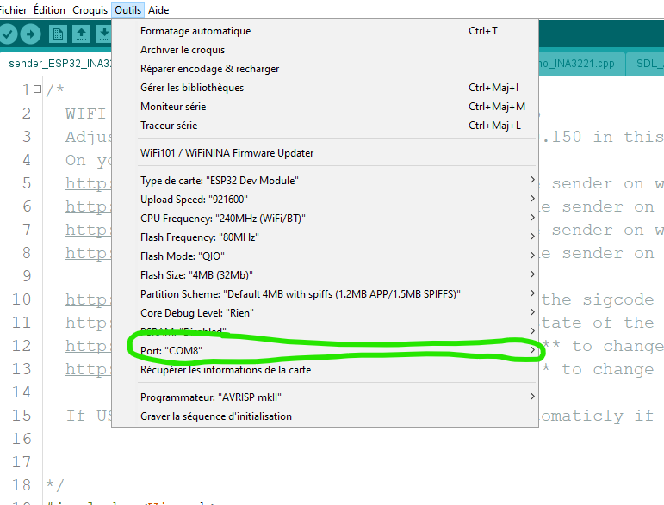Image resolution: width=664 pixels, height=505 pixels.
Task: Click the Open sketch up-arrow icon
Action: pyautogui.click(x=81, y=34)
